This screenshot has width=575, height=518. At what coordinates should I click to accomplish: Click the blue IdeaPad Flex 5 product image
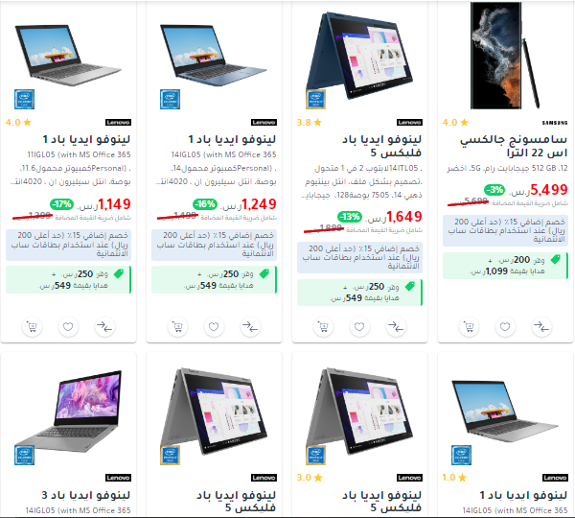[x=359, y=56]
